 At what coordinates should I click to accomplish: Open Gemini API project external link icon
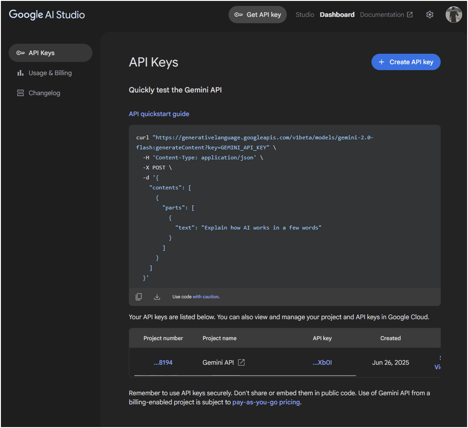242,362
